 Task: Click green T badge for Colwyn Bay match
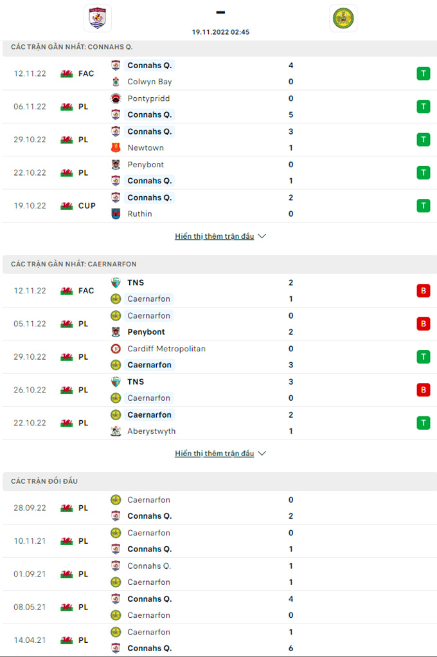coord(424,73)
